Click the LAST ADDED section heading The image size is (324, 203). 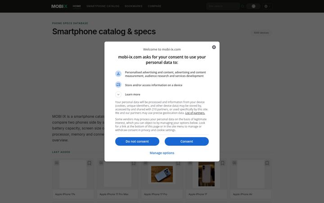point(61,152)
